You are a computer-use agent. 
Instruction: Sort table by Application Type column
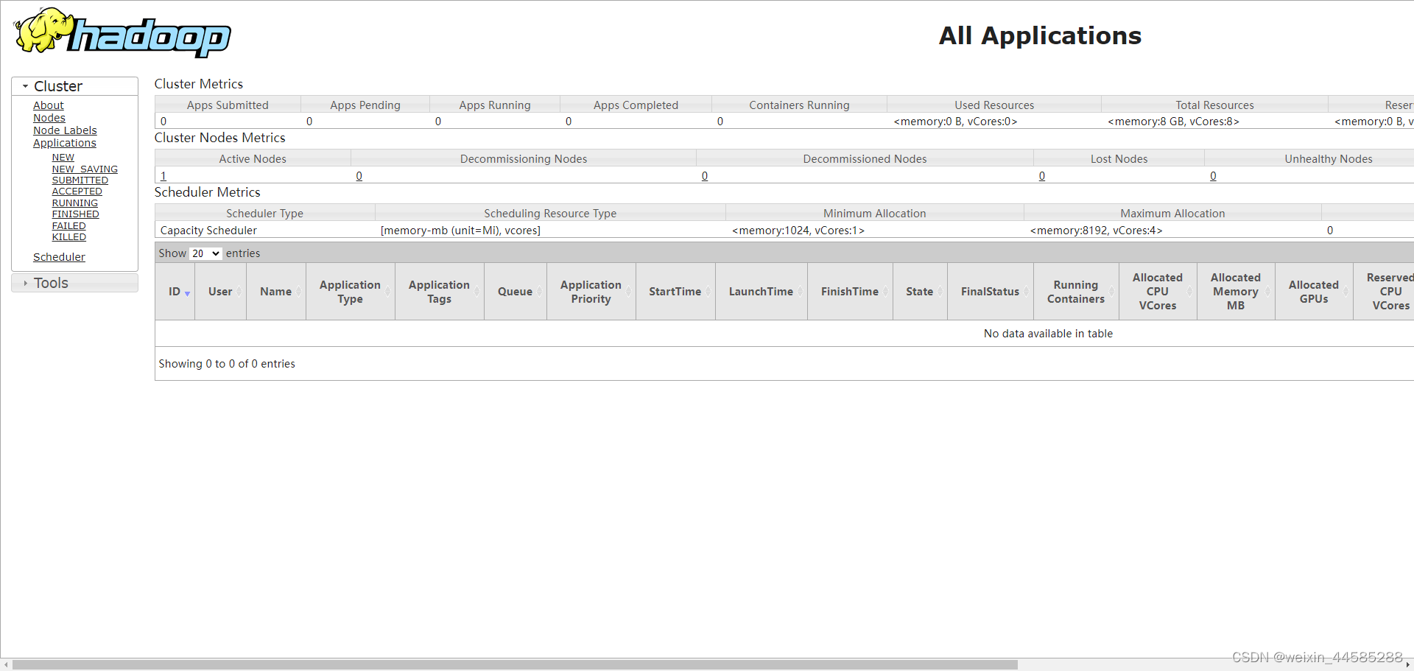click(350, 292)
